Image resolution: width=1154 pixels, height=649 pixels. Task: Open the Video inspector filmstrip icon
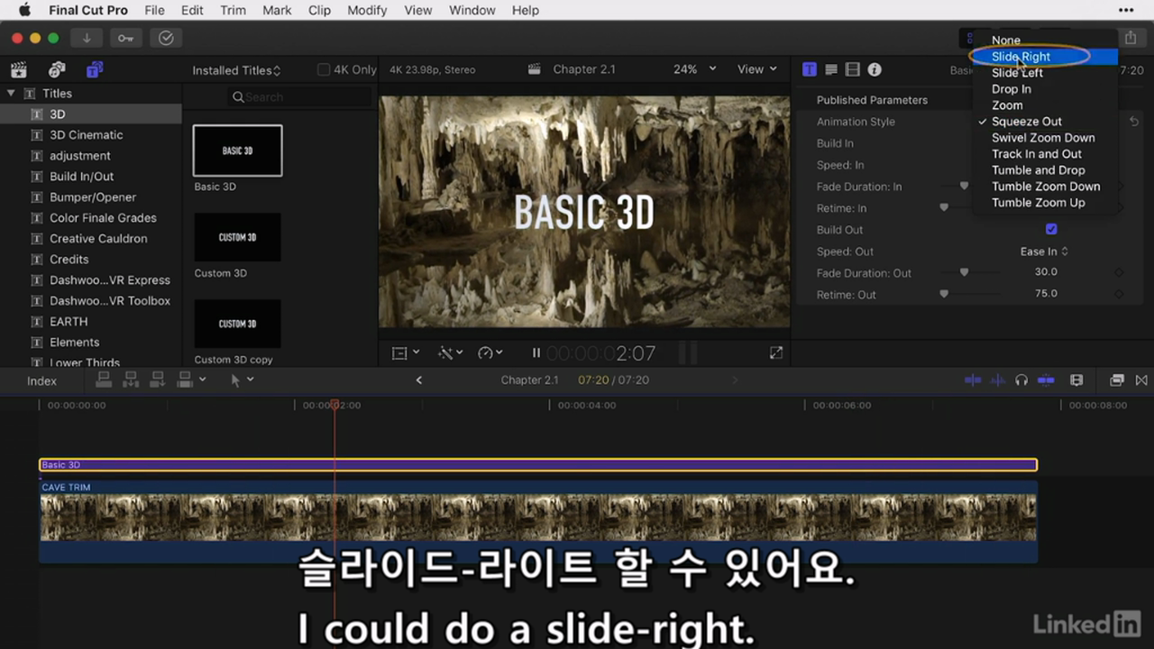tap(853, 69)
